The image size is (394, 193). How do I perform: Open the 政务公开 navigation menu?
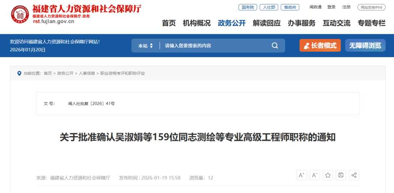[x=232, y=23]
